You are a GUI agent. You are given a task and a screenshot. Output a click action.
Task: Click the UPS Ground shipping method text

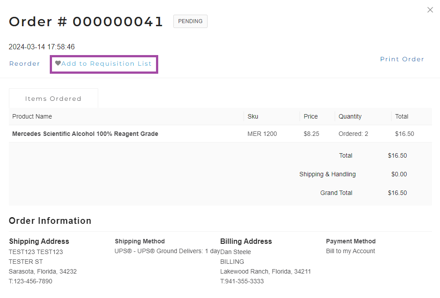(167, 251)
